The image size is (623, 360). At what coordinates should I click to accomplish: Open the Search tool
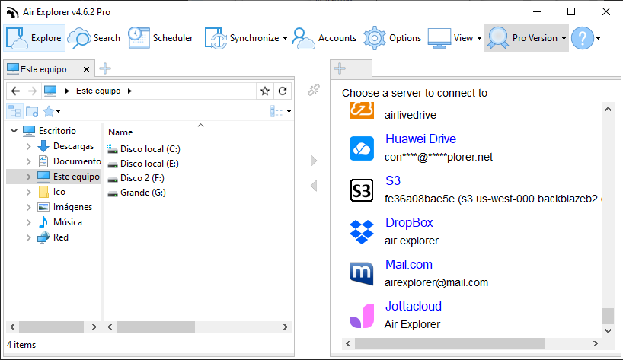click(x=94, y=38)
